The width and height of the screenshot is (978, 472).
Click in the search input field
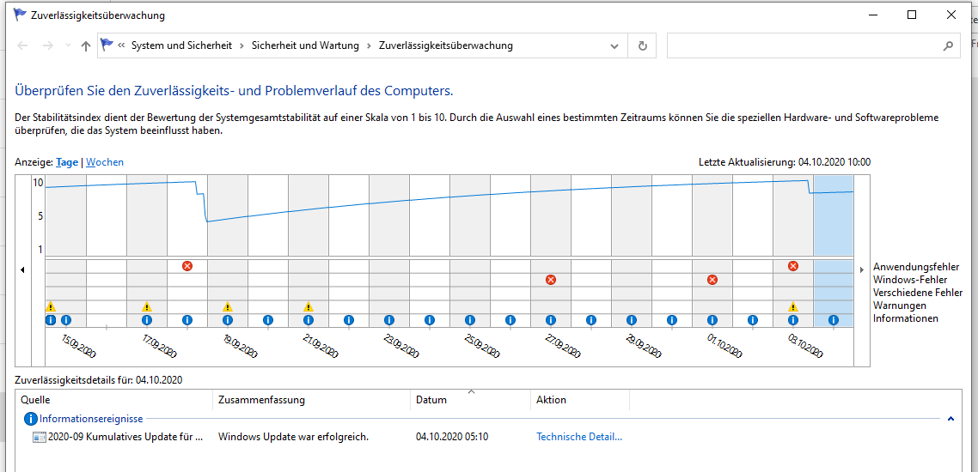click(x=804, y=46)
